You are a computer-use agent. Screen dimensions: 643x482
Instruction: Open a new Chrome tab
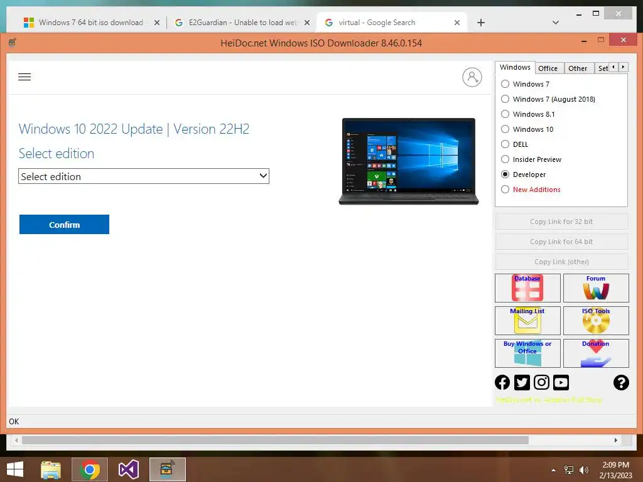pyautogui.click(x=481, y=23)
